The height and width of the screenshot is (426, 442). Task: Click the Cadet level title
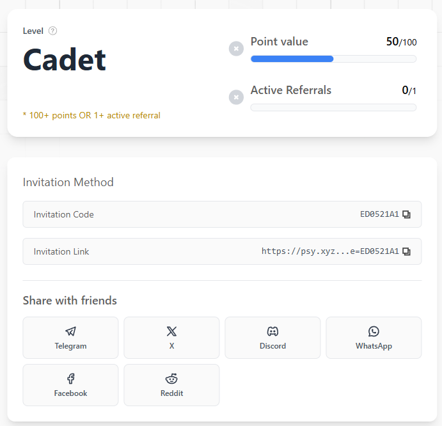tap(65, 60)
